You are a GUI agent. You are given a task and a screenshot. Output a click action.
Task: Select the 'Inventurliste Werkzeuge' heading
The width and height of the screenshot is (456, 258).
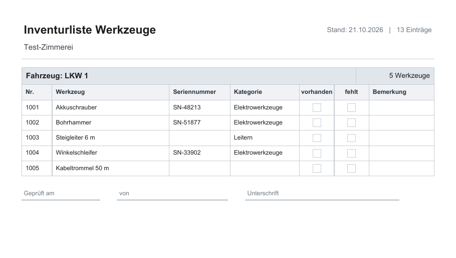point(90,30)
